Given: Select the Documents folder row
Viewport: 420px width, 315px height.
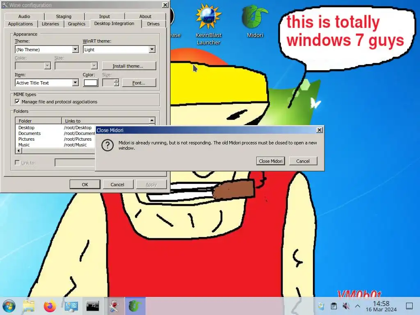Looking at the screenshot, I should point(55,133).
